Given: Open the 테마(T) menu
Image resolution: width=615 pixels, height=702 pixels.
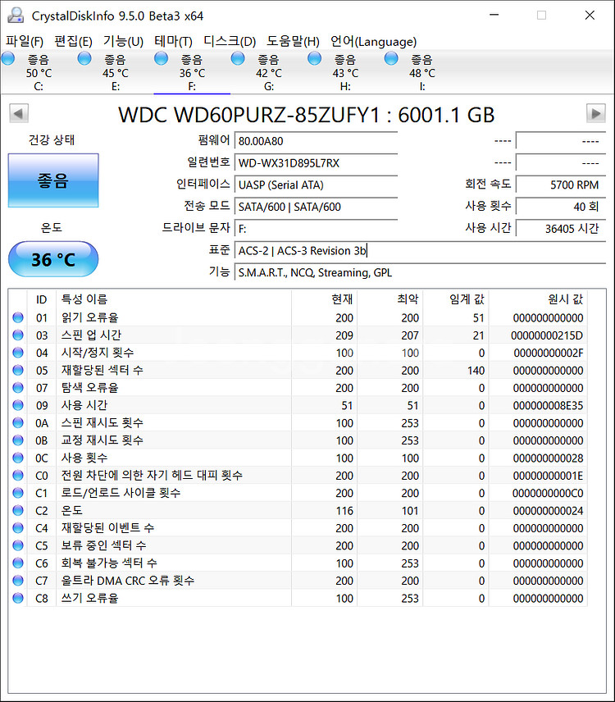Looking at the screenshot, I should click(x=173, y=42).
